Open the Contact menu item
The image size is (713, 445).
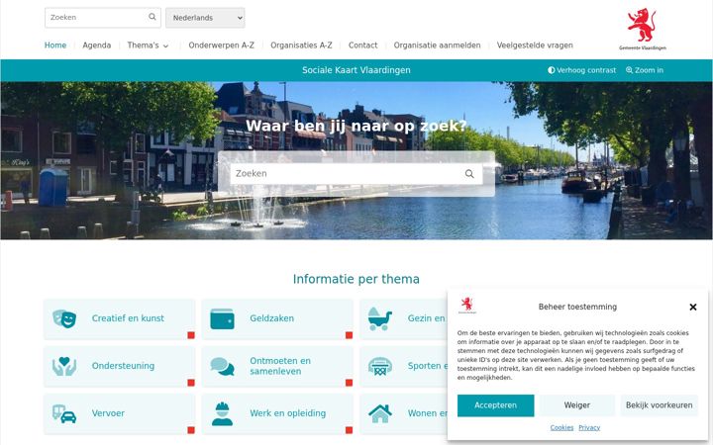tap(362, 45)
